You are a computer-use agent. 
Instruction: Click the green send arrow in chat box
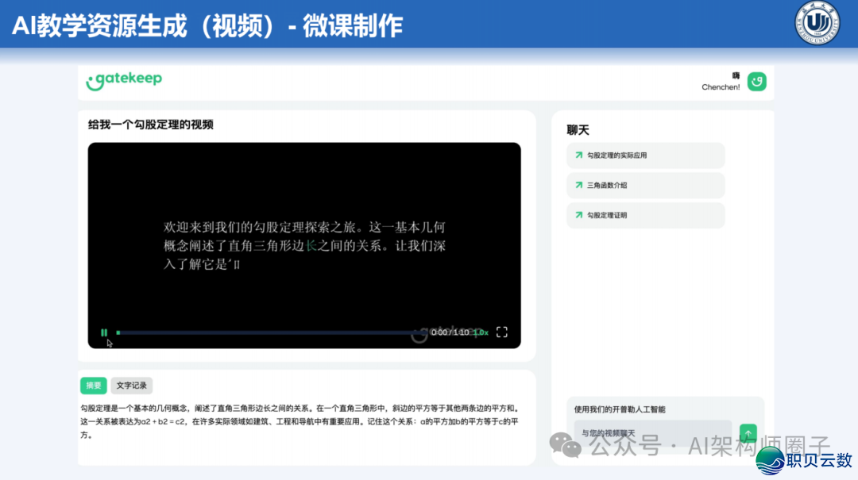748,433
